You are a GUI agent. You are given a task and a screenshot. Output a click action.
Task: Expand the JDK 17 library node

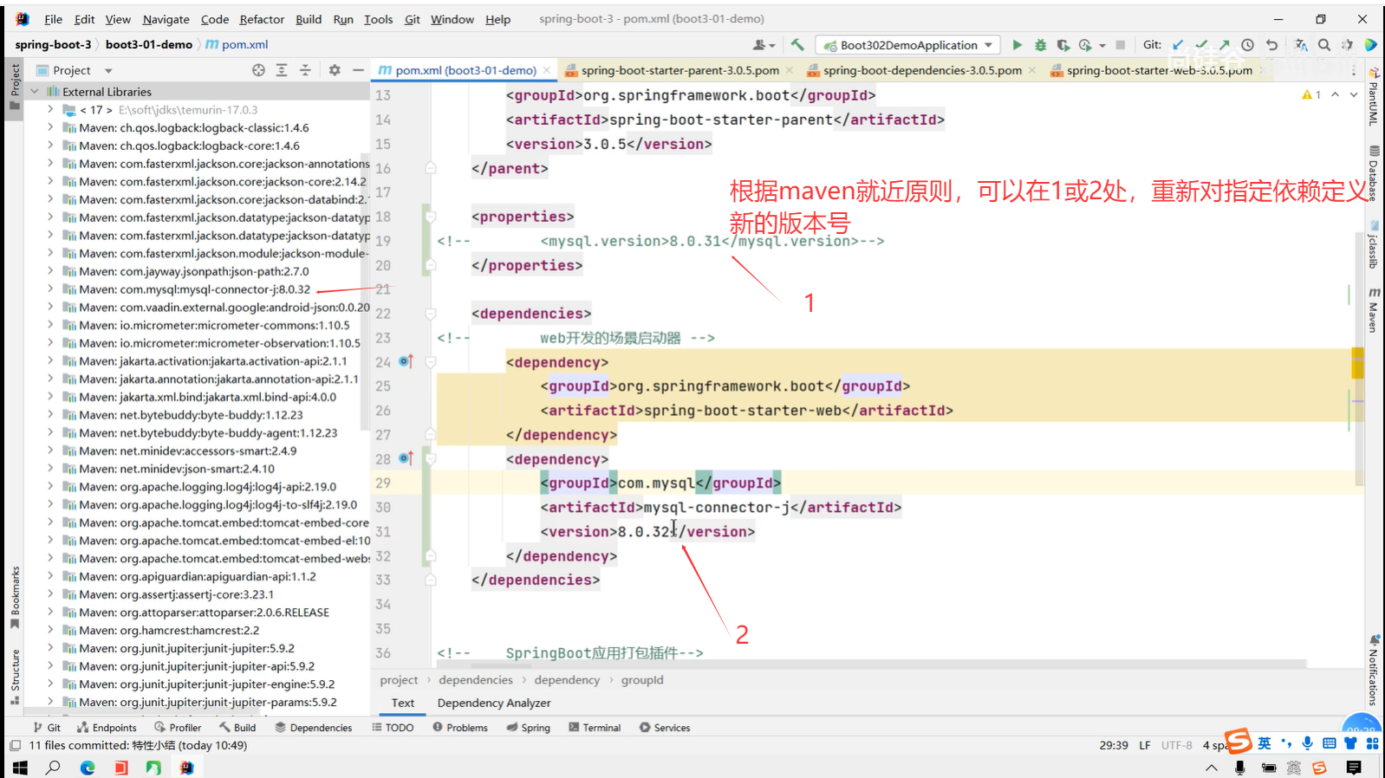pos(50,110)
